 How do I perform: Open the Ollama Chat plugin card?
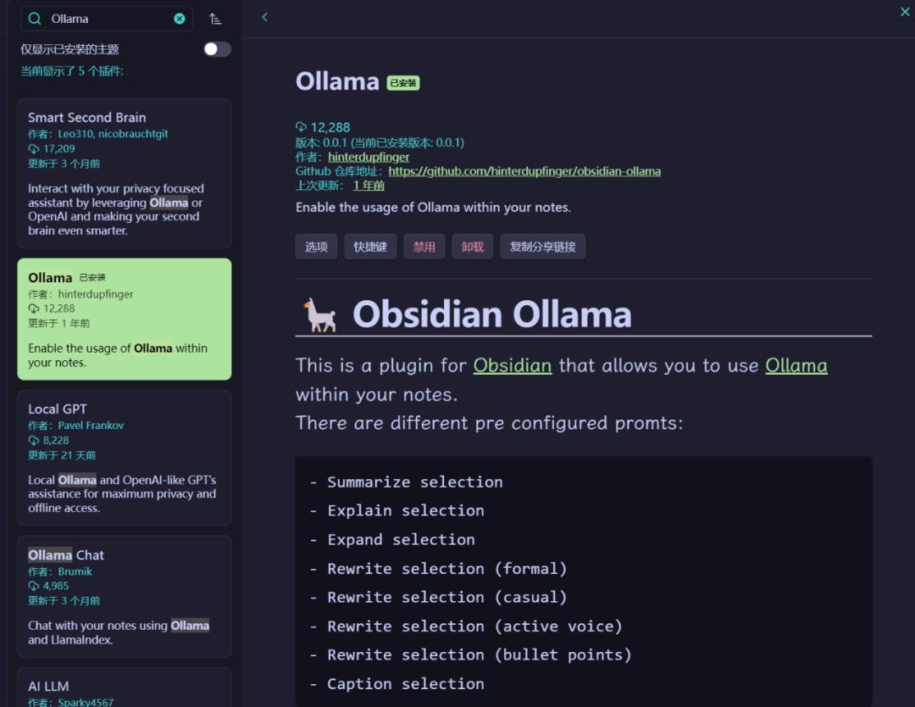pyautogui.click(x=124, y=596)
